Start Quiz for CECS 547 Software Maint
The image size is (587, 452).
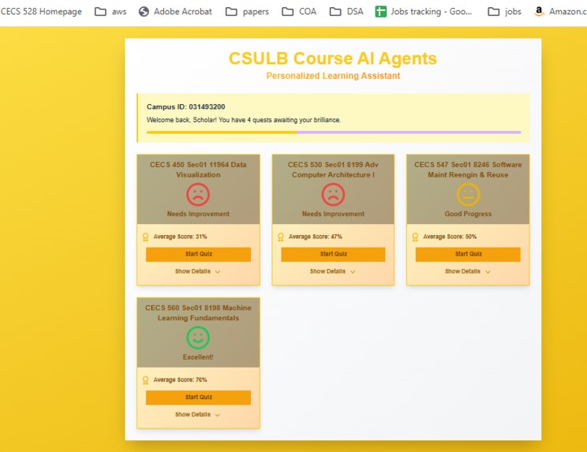pos(468,254)
